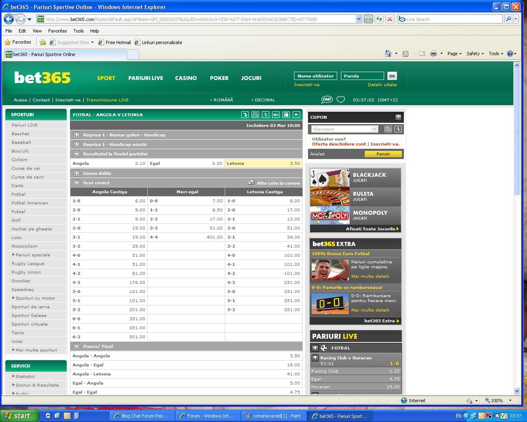Click the yellow Pariati button

pyautogui.click(x=383, y=154)
